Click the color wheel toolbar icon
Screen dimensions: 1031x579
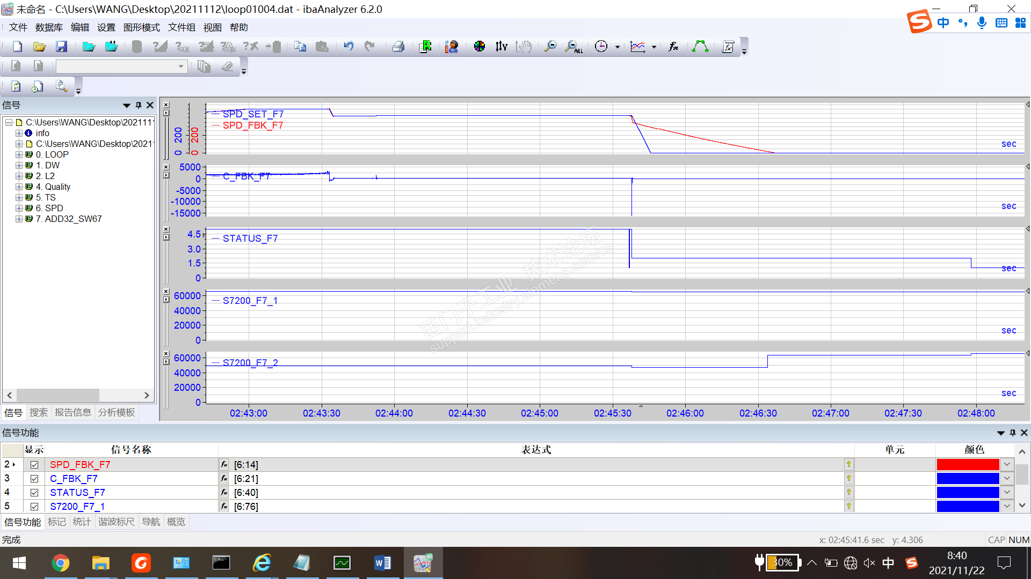click(479, 47)
